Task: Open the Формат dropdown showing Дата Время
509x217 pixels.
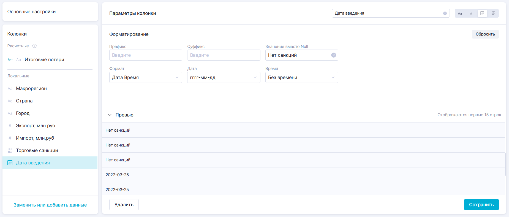Action: (146, 77)
